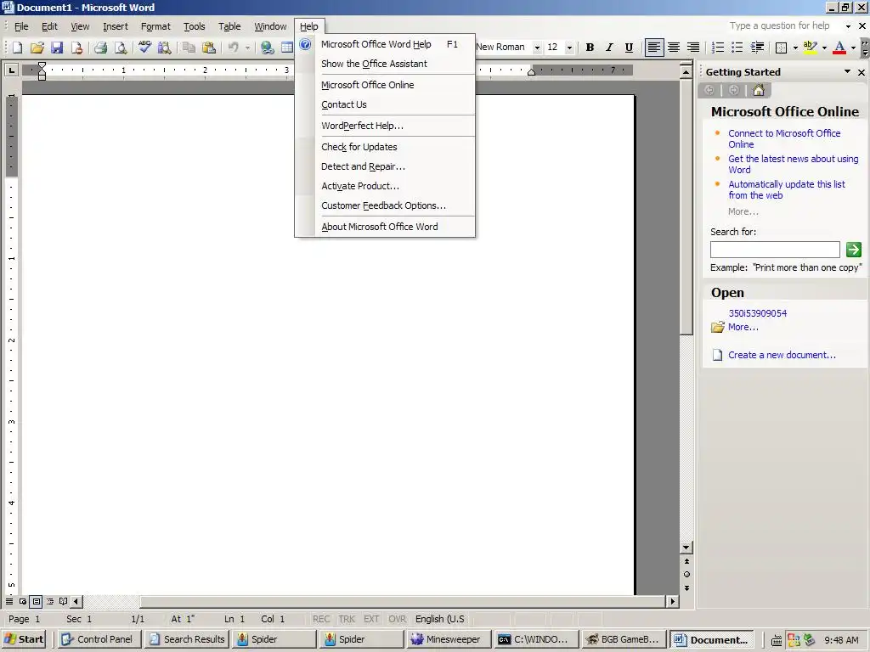Click the Undo arrow icon
The width and height of the screenshot is (870, 652).
coord(234,48)
